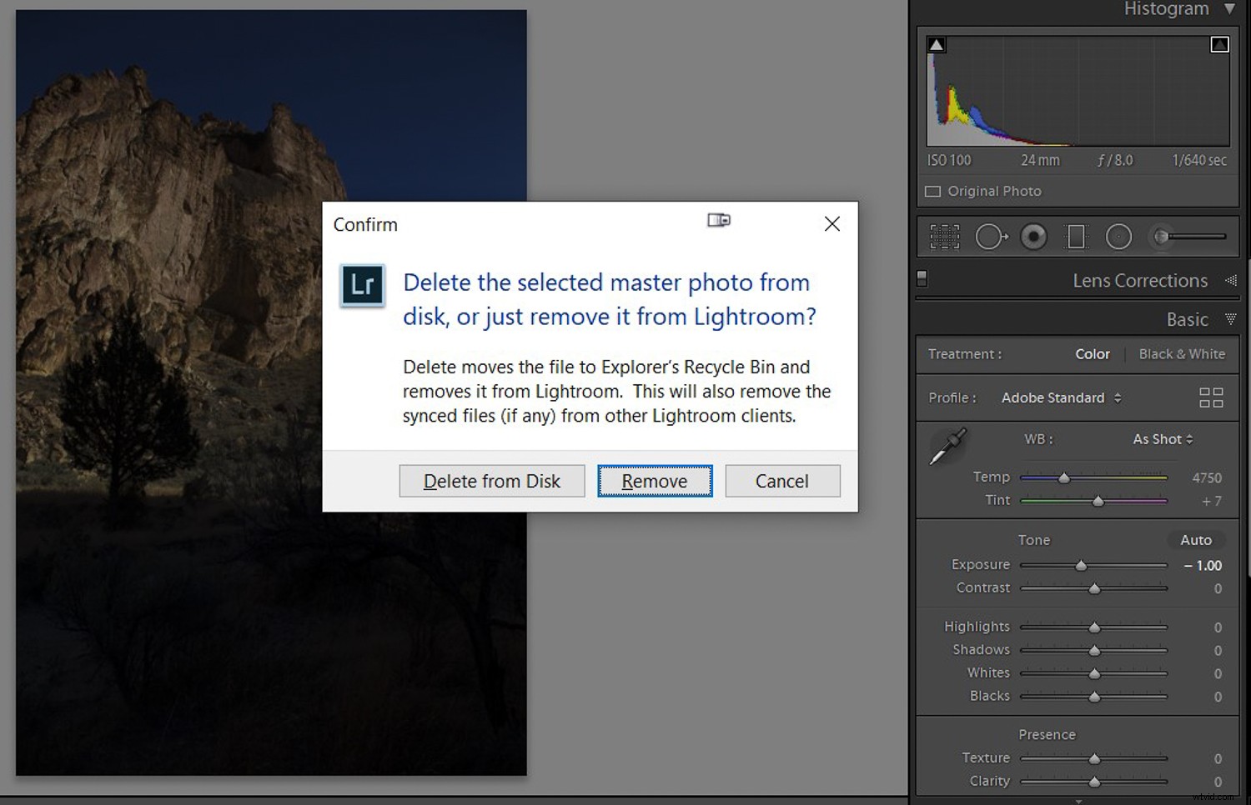This screenshot has height=805, width=1251.
Task: Switch Treatment to Black & White
Action: [x=1182, y=353]
